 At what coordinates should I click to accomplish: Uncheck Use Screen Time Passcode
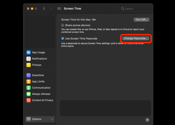tap(63, 39)
